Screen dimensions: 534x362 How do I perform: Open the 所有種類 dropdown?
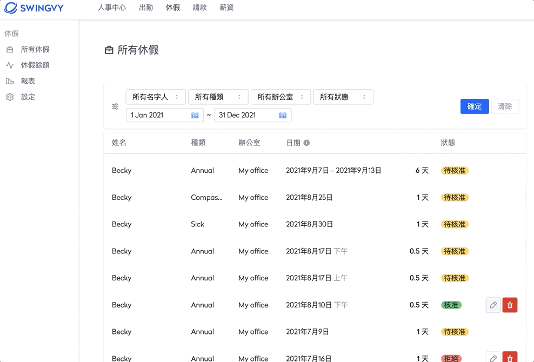click(x=218, y=97)
